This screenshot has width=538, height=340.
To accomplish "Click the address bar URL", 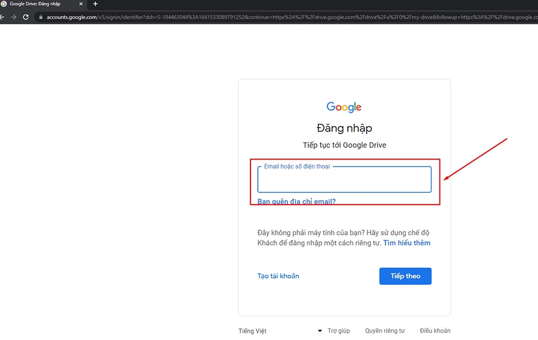I will (x=291, y=17).
